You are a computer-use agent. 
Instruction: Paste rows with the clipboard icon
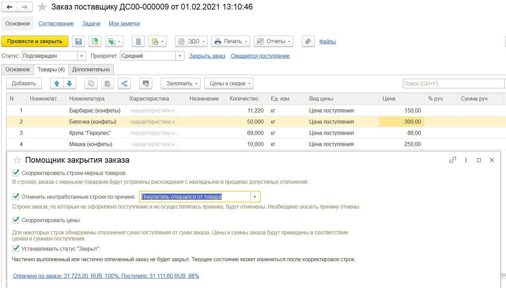tap(107, 84)
